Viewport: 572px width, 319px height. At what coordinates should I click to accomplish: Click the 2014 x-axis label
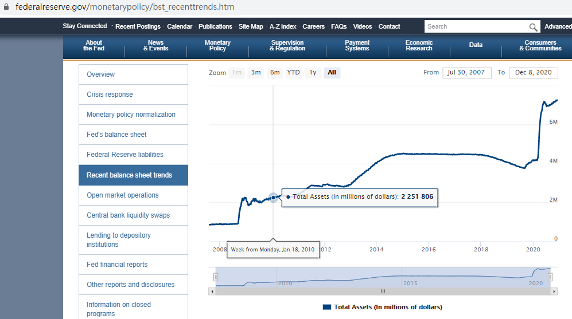(x=376, y=250)
